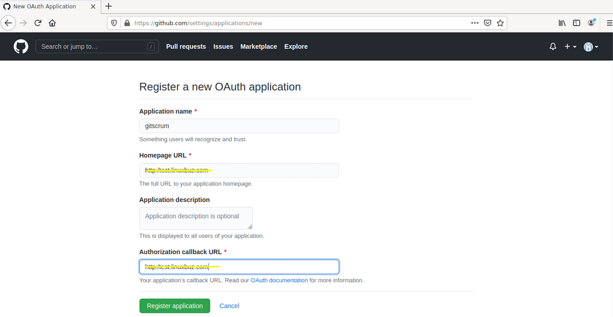Bookmark this page with the star icon
Screen dimensions: 613x317
coord(500,23)
